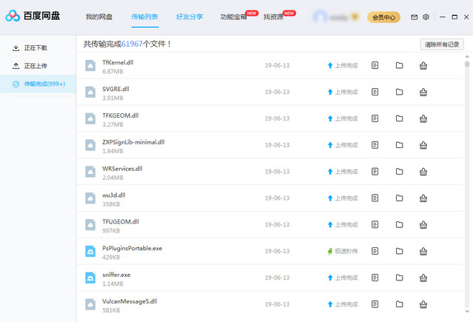Open details icon for WRServices.dll row
The image size is (473, 322).
pyautogui.click(x=375, y=172)
